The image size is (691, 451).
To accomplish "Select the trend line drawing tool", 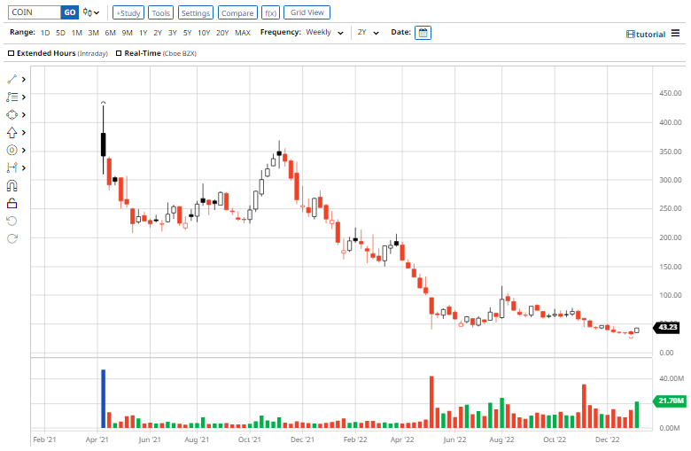I will [12, 80].
